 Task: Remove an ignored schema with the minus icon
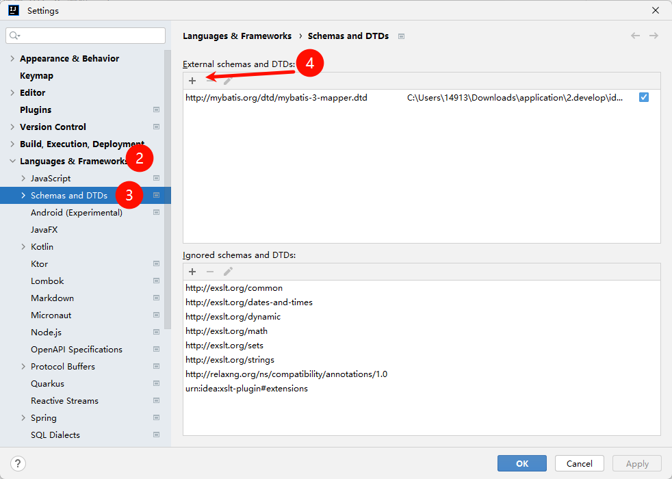[x=209, y=272]
